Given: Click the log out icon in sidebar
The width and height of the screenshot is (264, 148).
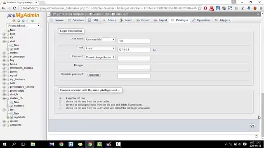Looking at the screenshot, I should point(19,21).
